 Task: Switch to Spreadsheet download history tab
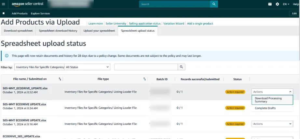[58, 31]
